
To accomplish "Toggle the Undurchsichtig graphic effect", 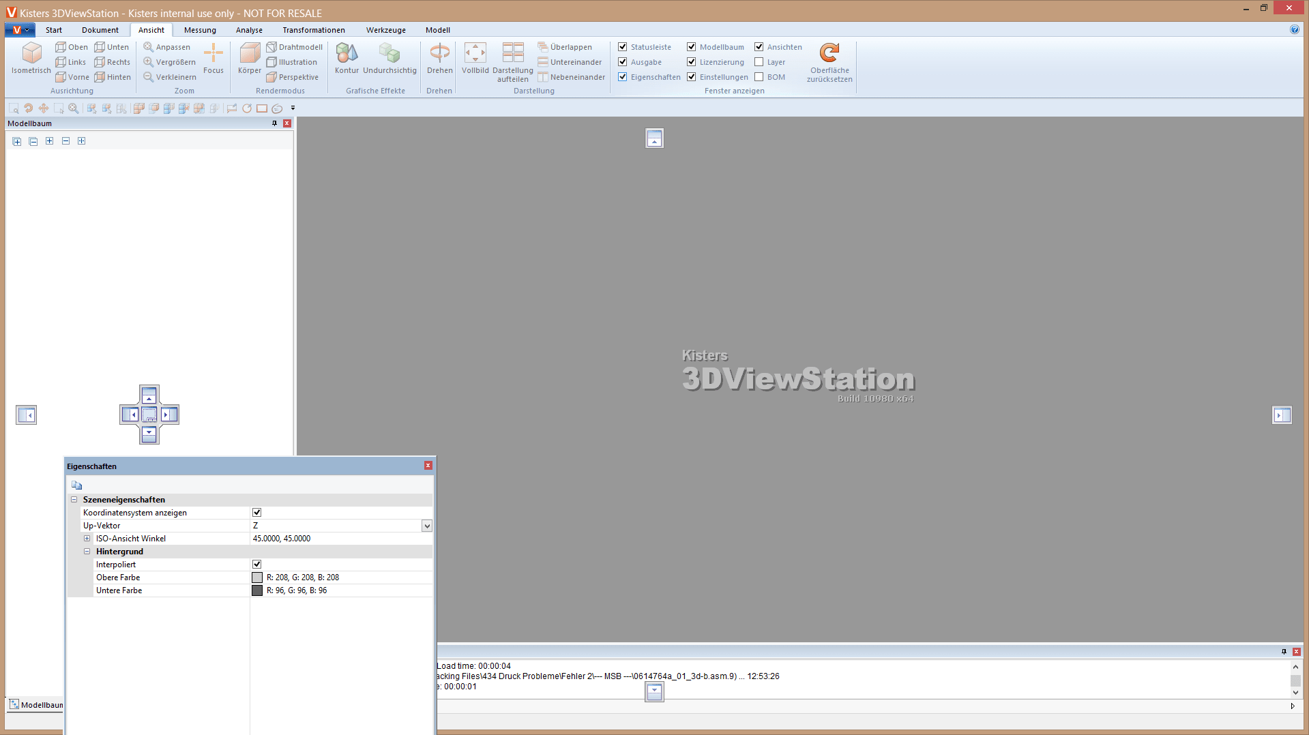I will pos(389,59).
